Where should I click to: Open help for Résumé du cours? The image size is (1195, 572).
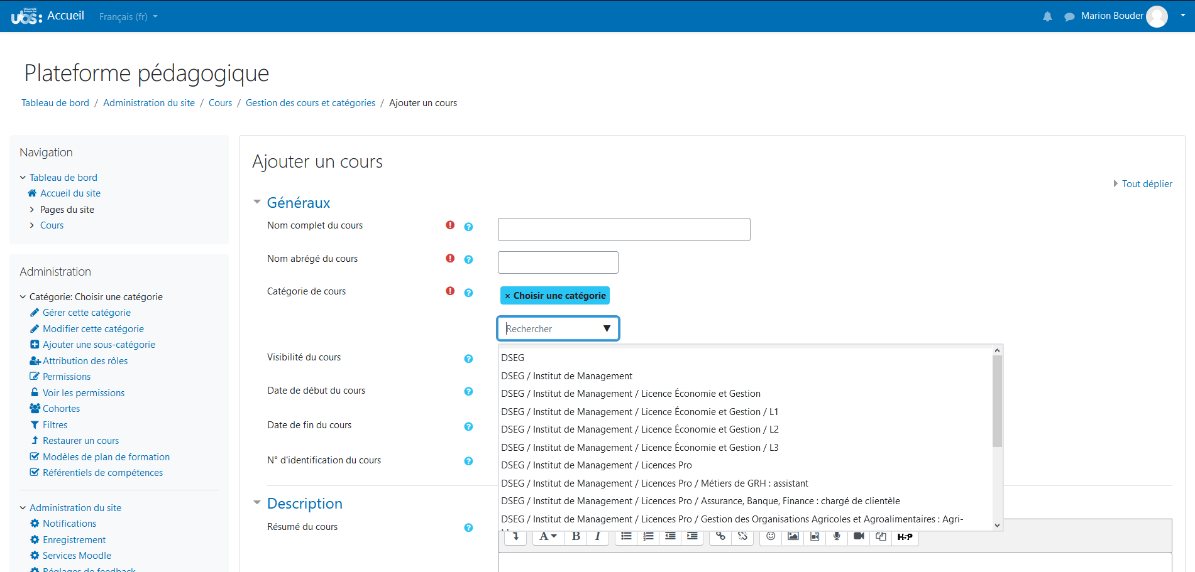point(468,527)
